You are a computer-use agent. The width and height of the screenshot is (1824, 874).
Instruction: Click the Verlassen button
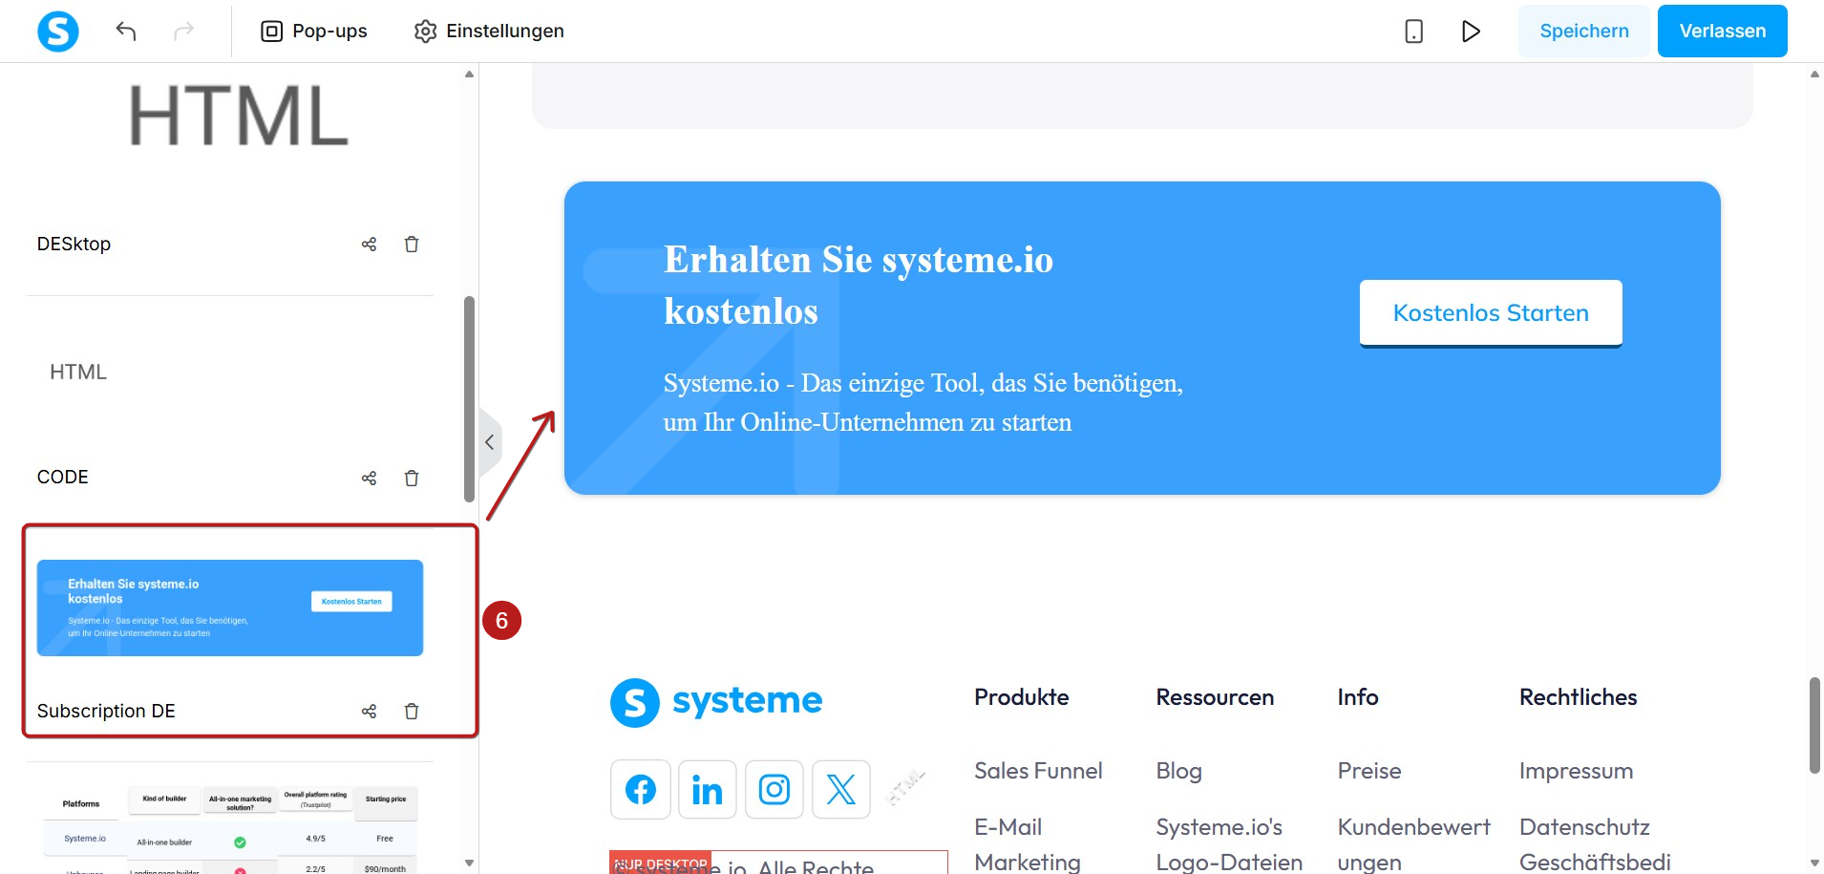[1723, 31]
